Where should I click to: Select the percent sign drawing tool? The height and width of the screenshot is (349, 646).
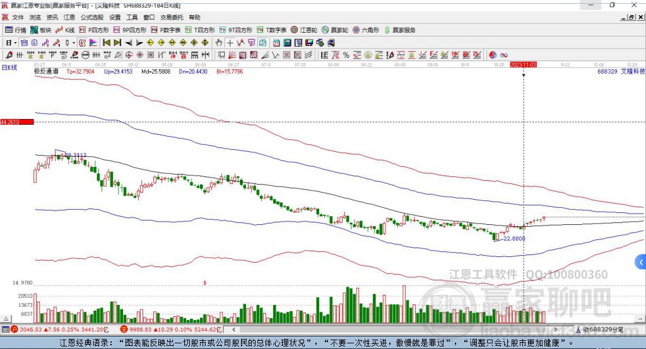(x=346, y=55)
